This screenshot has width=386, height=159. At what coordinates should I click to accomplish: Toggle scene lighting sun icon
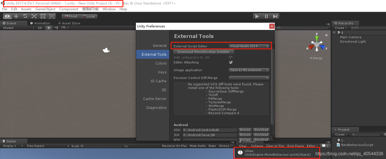49,28
